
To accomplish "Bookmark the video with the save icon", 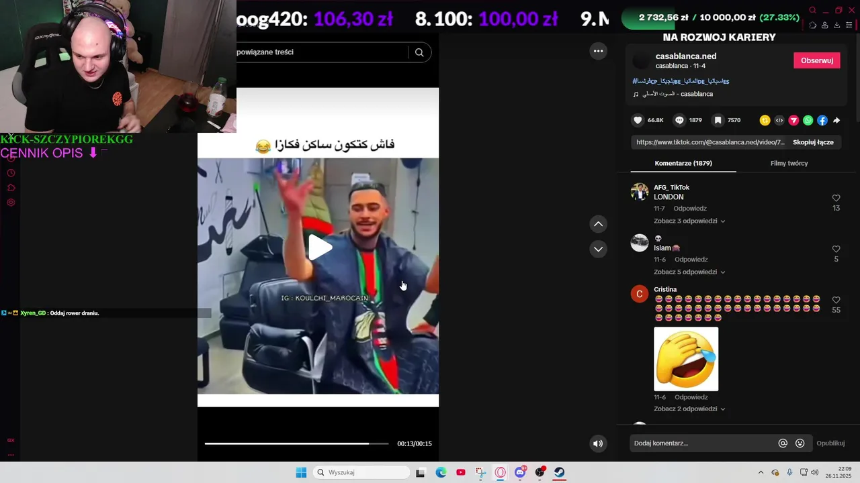I will click(718, 120).
